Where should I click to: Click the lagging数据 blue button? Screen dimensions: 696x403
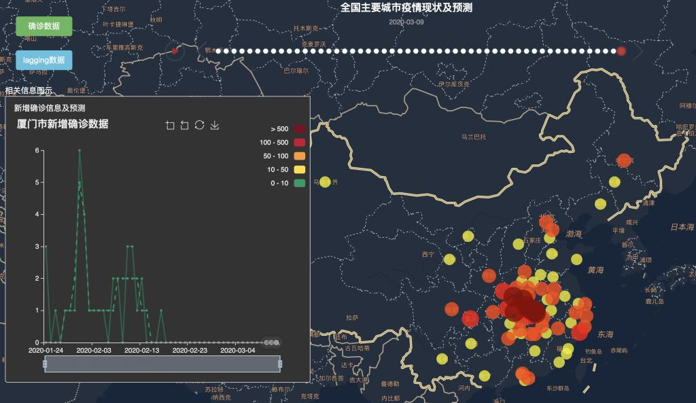[x=43, y=60]
